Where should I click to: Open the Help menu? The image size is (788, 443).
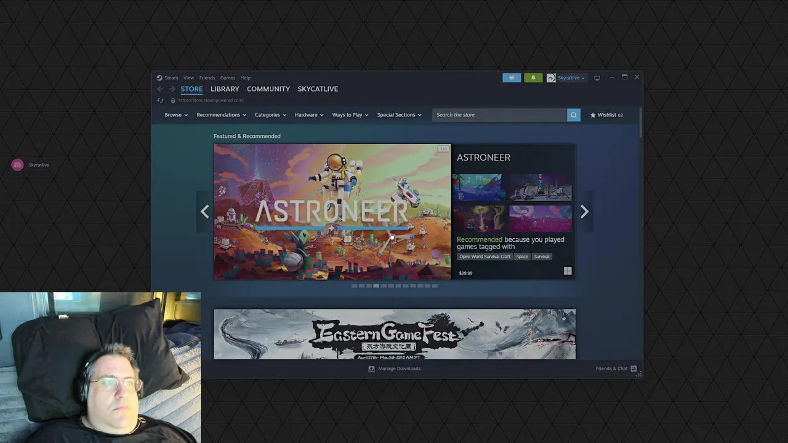point(245,78)
